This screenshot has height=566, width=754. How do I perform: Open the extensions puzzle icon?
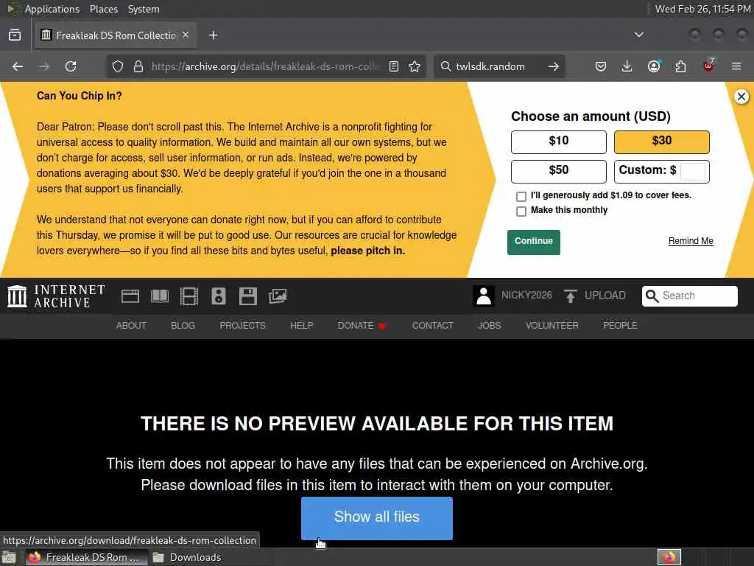(680, 66)
